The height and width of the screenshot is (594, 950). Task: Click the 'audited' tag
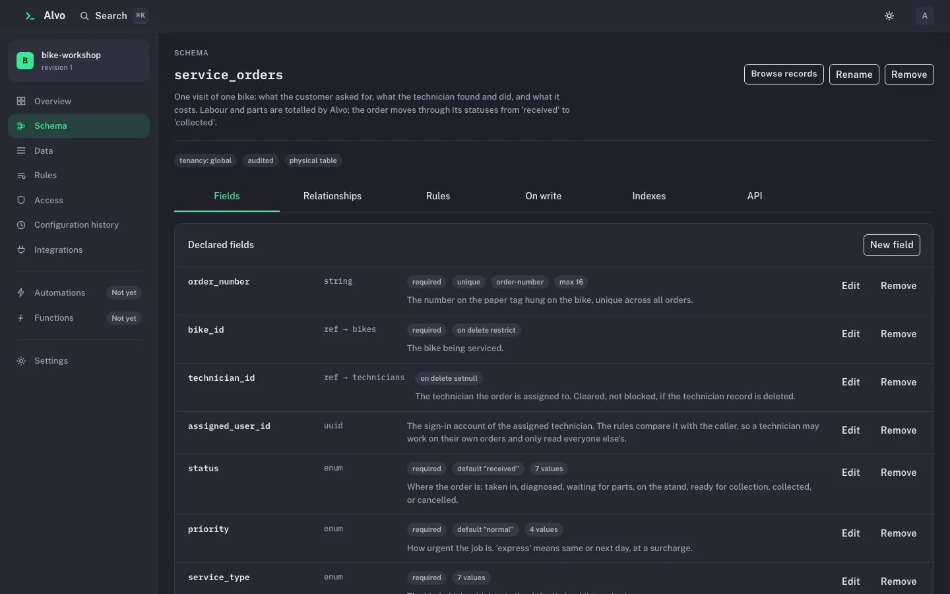[x=261, y=160]
